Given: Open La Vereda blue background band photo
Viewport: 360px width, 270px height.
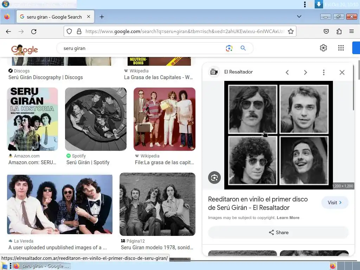Looking at the screenshot, I should [x=60, y=204].
